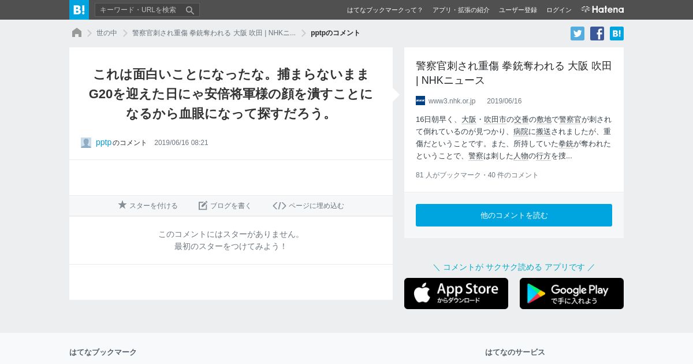Image resolution: width=693 pixels, height=364 pixels.
Task: Open アプリ・拡張の紹介 in the top bar
Action: [x=461, y=10]
